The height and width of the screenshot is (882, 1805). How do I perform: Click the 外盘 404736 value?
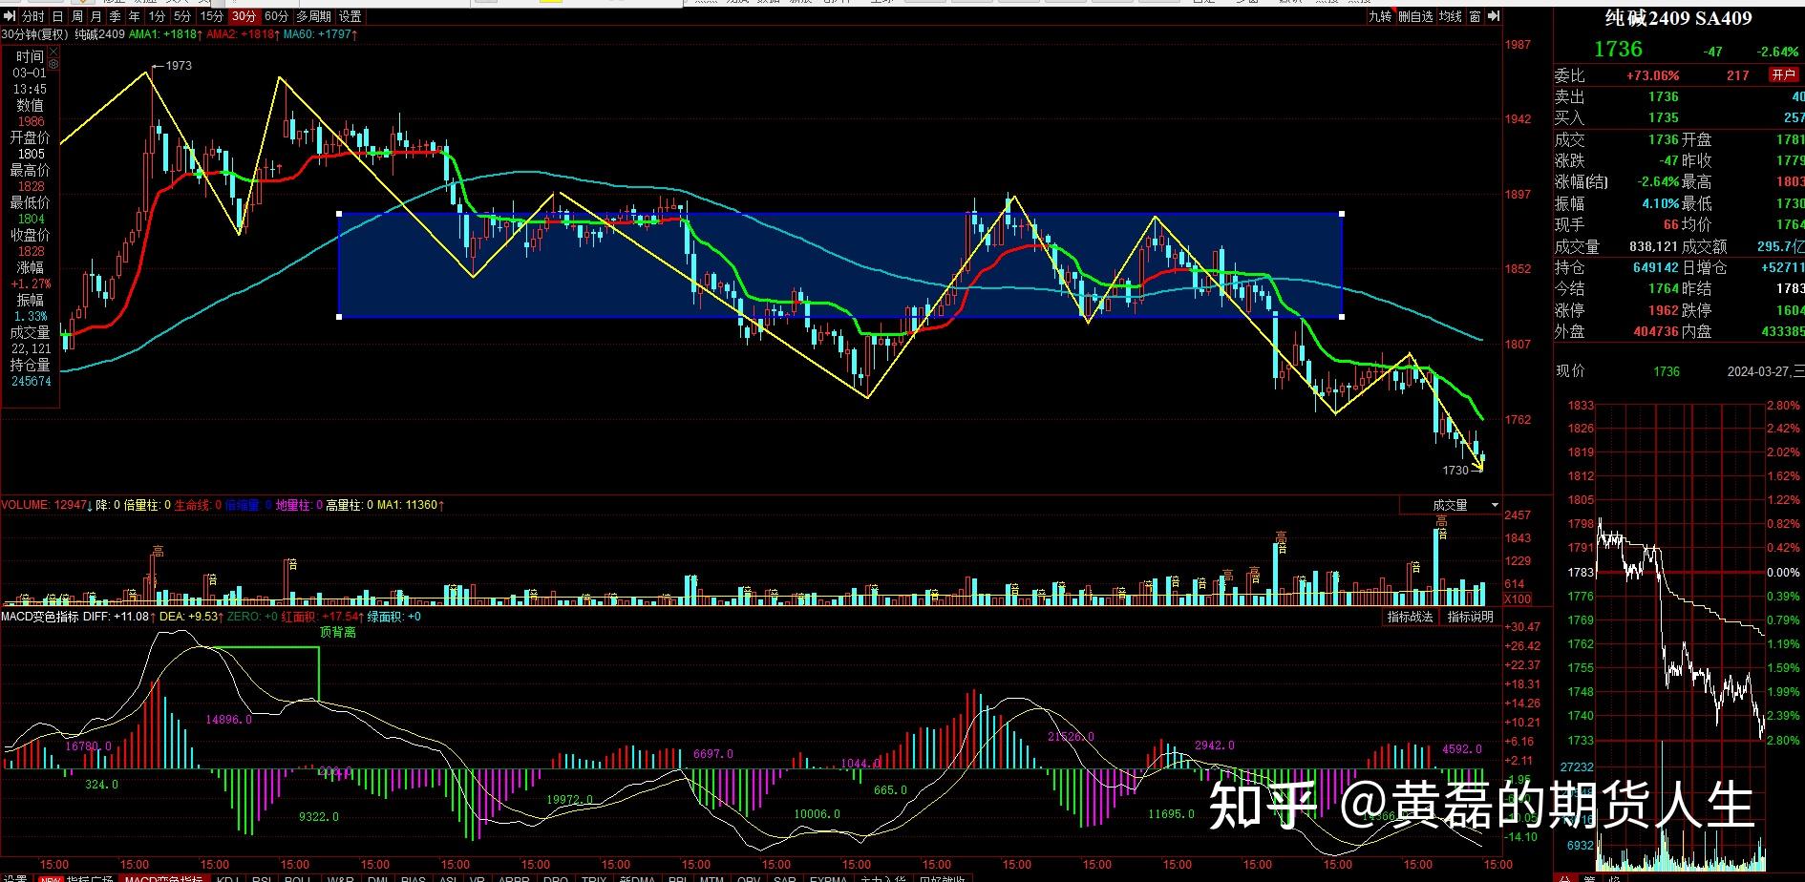[x=1655, y=331]
